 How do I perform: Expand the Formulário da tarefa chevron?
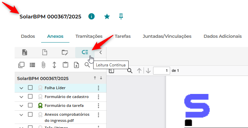click(21, 106)
